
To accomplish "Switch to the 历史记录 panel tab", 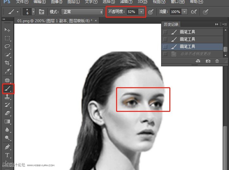I will point(171,24).
